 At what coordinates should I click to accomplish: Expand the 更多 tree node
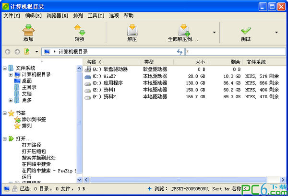pos(11,100)
